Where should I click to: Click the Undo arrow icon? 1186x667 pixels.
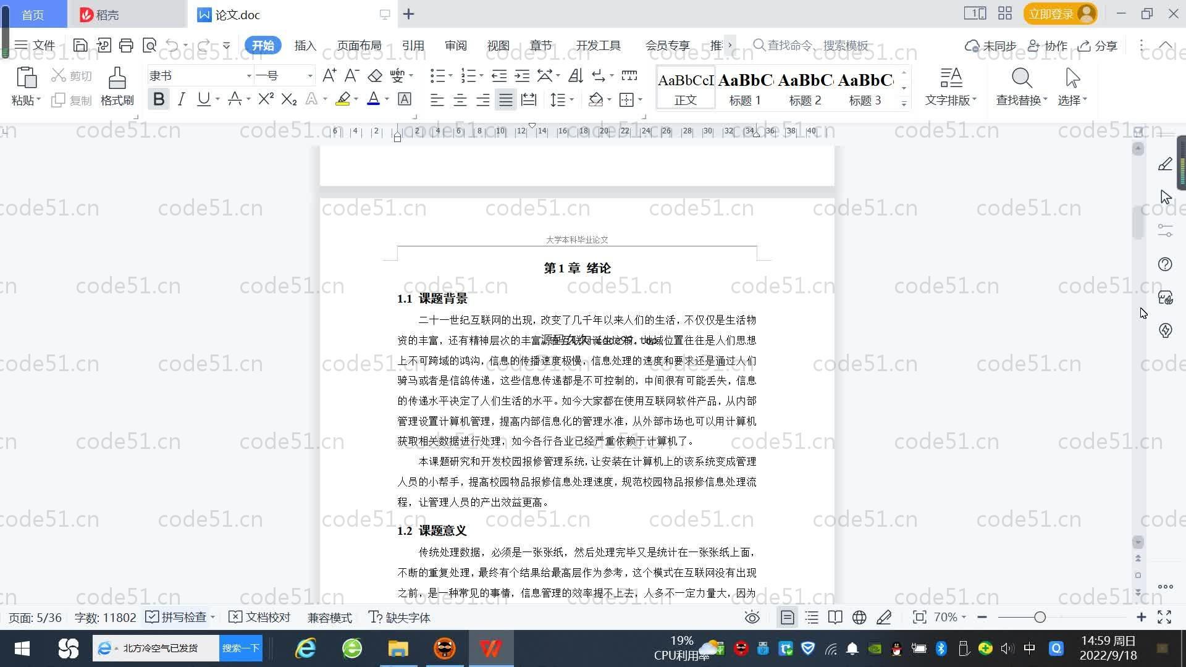click(x=172, y=45)
